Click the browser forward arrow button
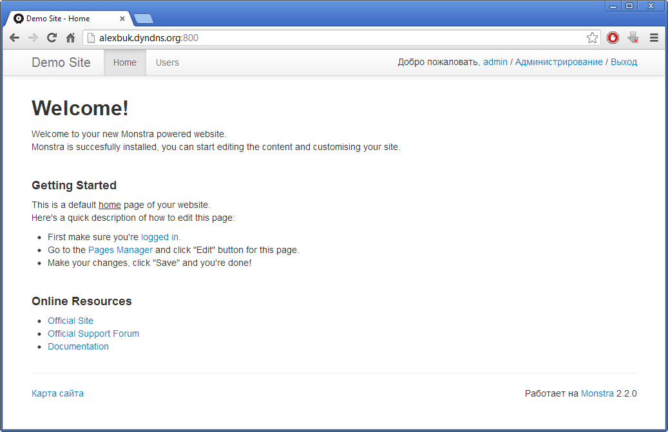The image size is (668, 432). click(33, 38)
